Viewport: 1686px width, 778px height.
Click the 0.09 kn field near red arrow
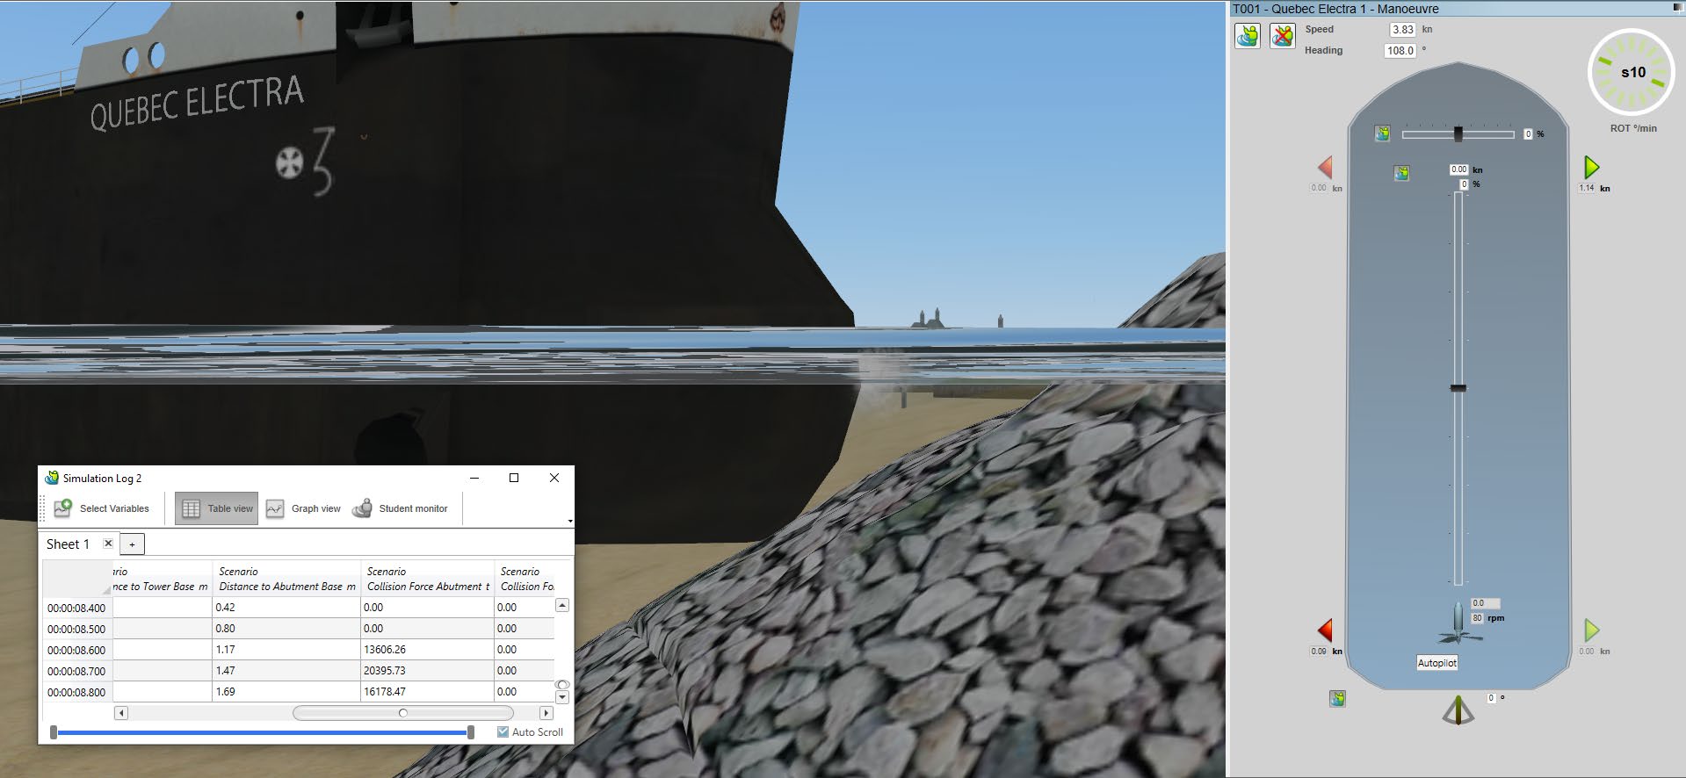1318,652
